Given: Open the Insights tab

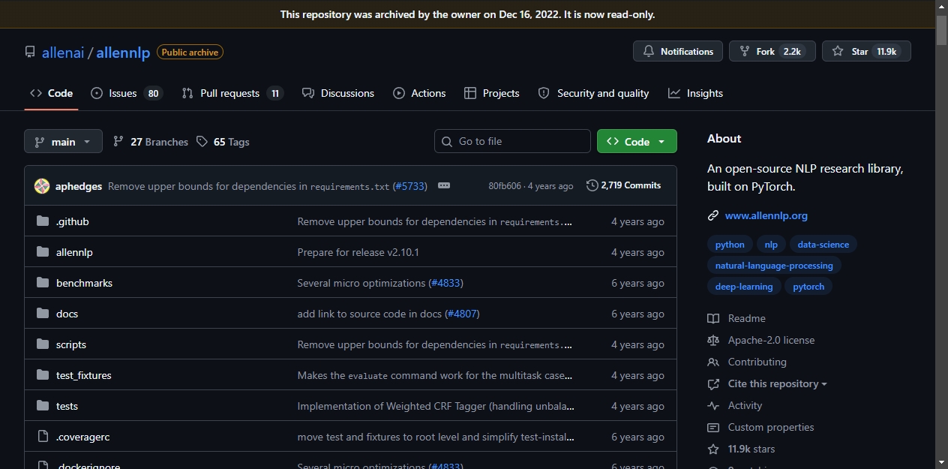Looking at the screenshot, I should (696, 94).
